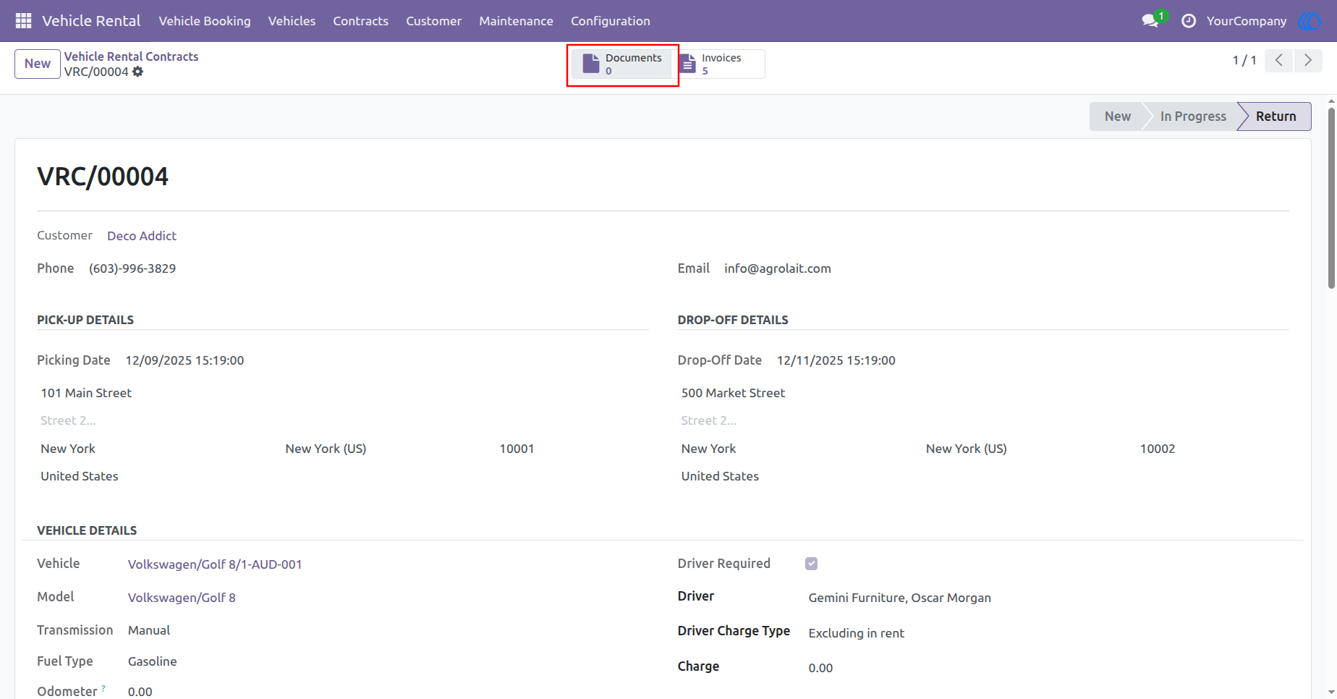This screenshot has width=1337, height=699.
Task: Open the Vehicle Rental Contracts breadcrumb
Action: (x=131, y=56)
